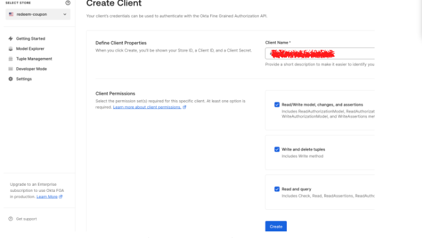
Task: Open Getting Started page
Action: click(x=31, y=38)
